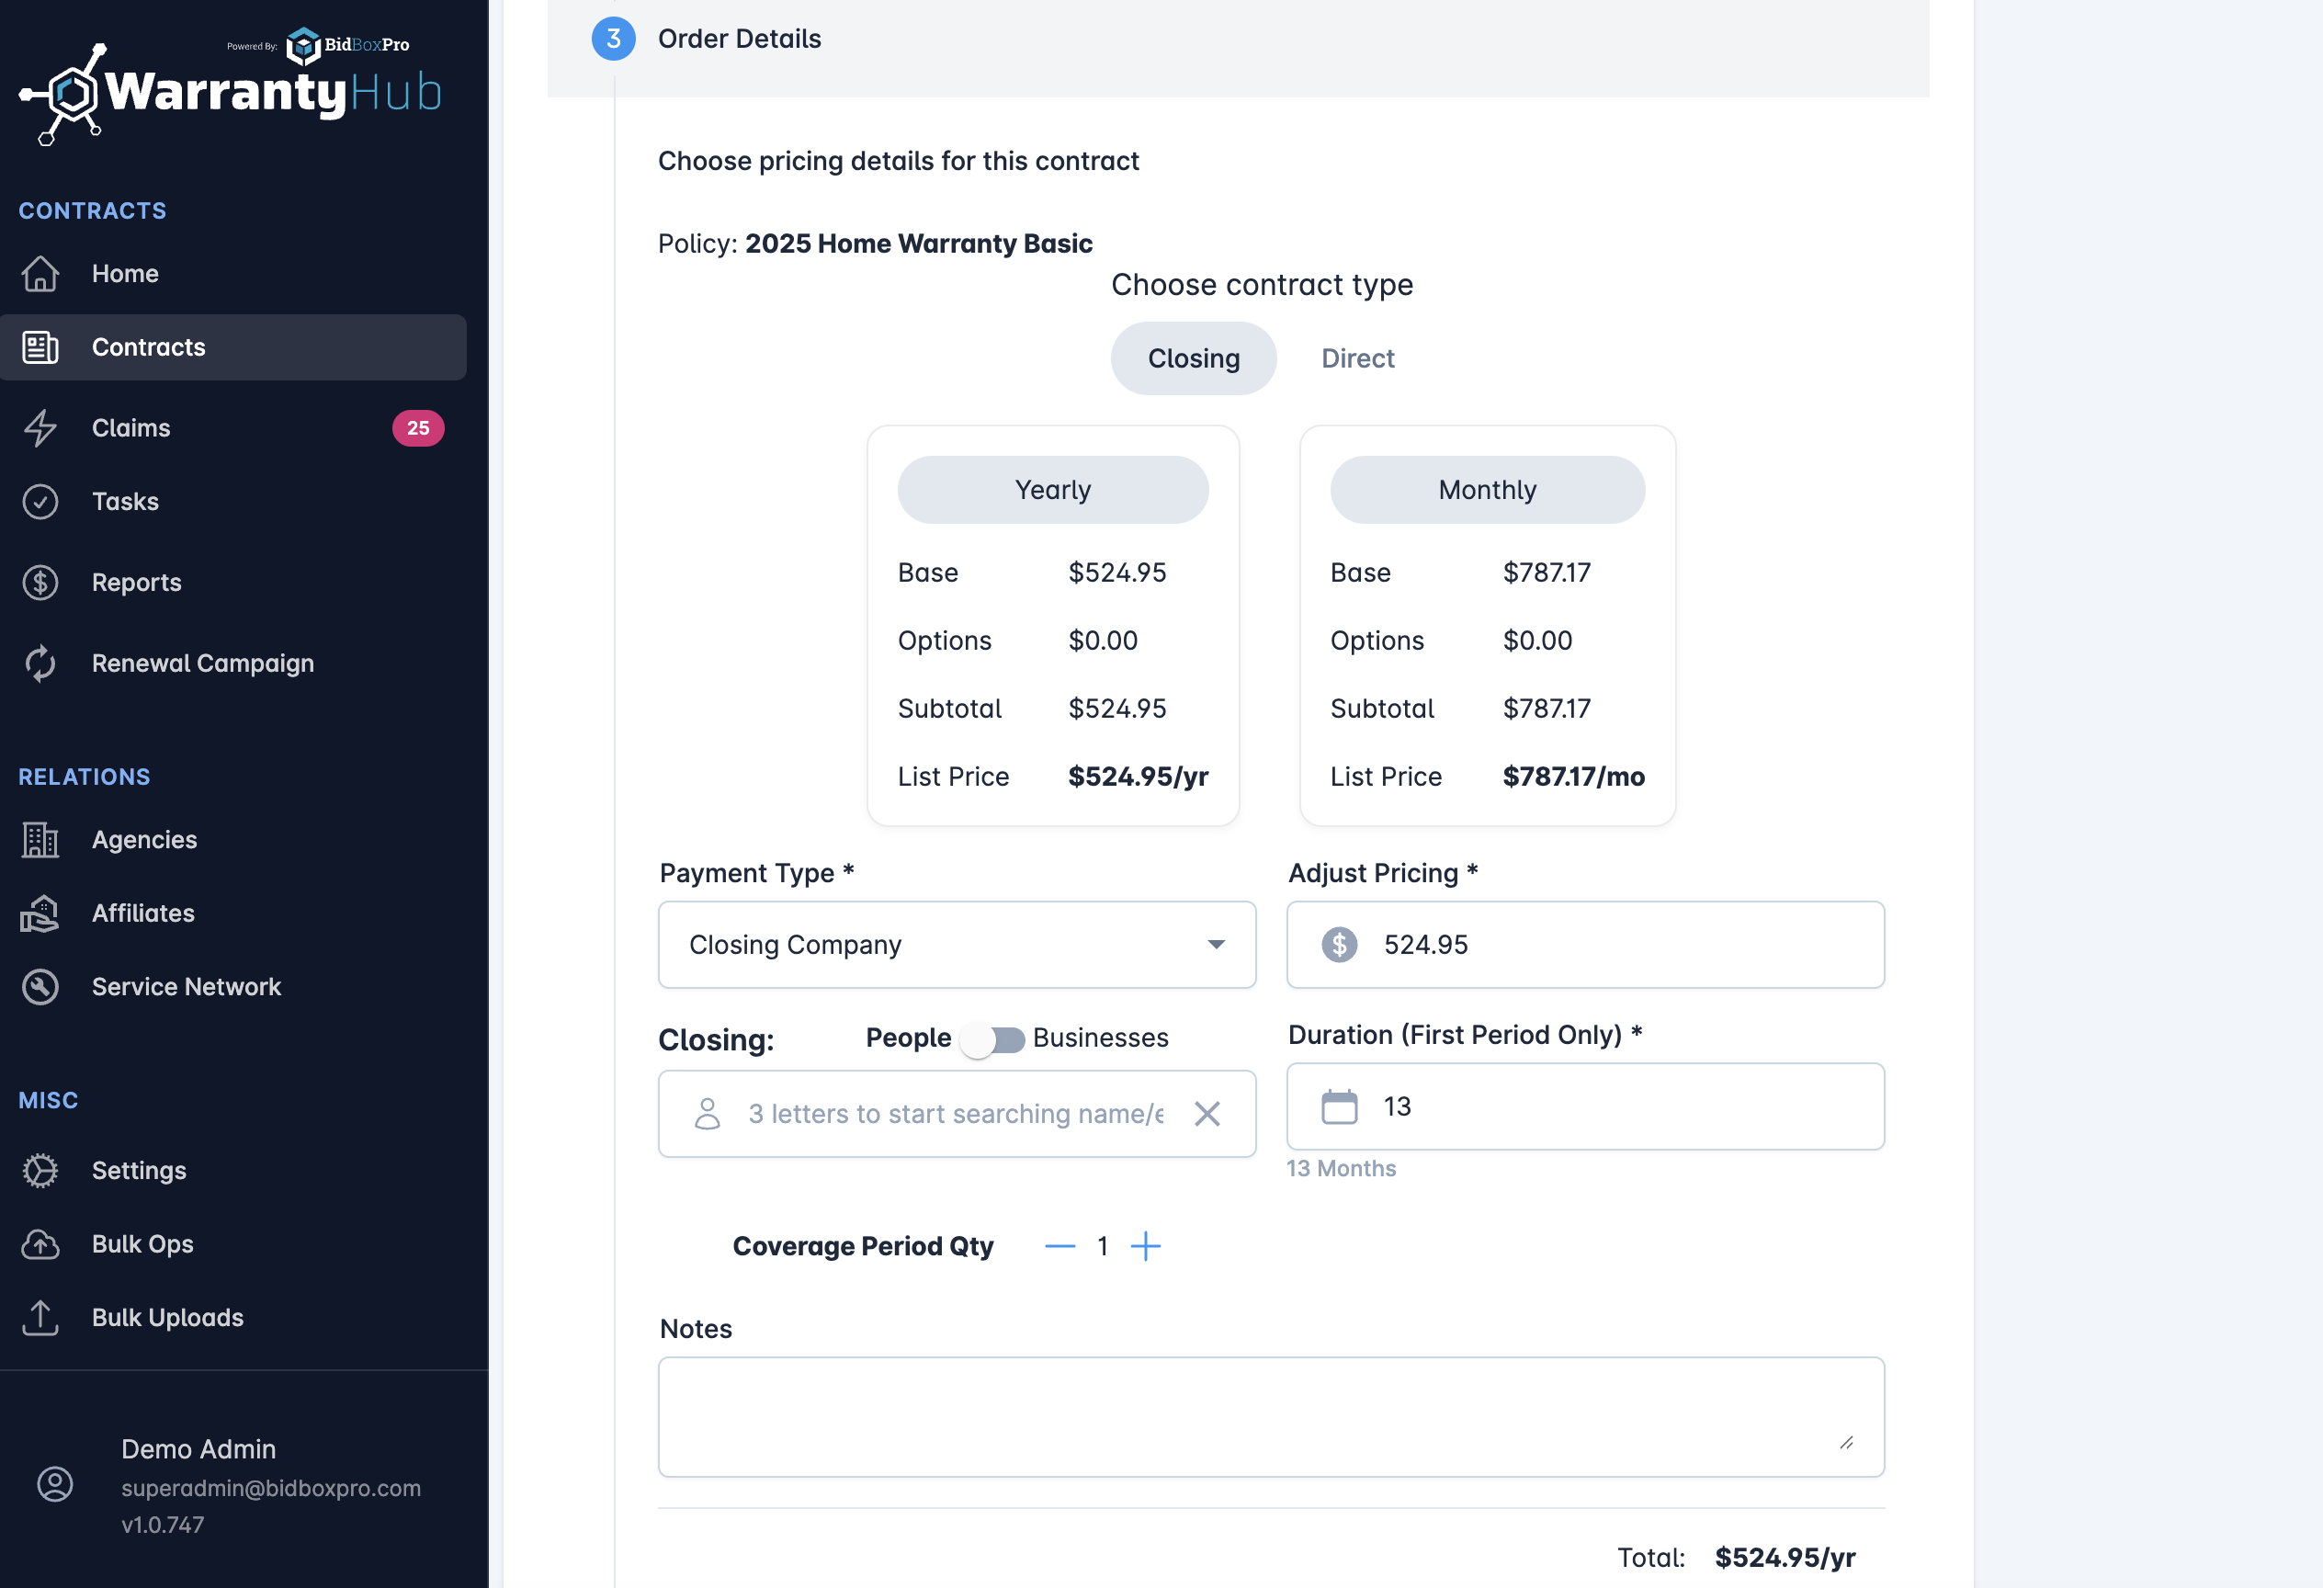The width and height of the screenshot is (2323, 1588).
Task: Click inside the Notes text area
Action: pos(1269,1416)
